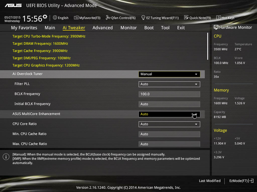Viewport: 257px width, 192px height.
Task: Select Target DRAM Frequency: 1600MHz line
Action: point(40,43)
